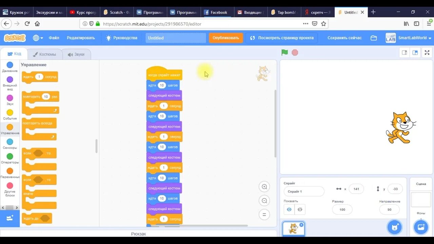Image resolution: width=434 pixels, height=244 pixels.
Task: Switch to small stage layout
Action: tap(404, 53)
